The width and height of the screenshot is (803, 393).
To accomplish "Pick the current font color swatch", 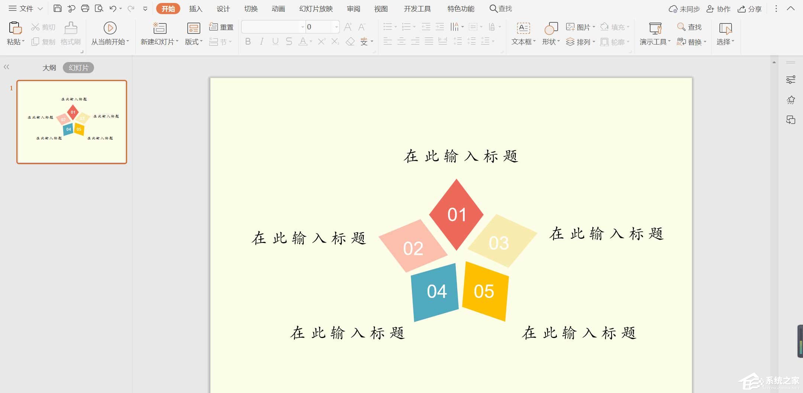I will pyautogui.click(x=303, y=42).
